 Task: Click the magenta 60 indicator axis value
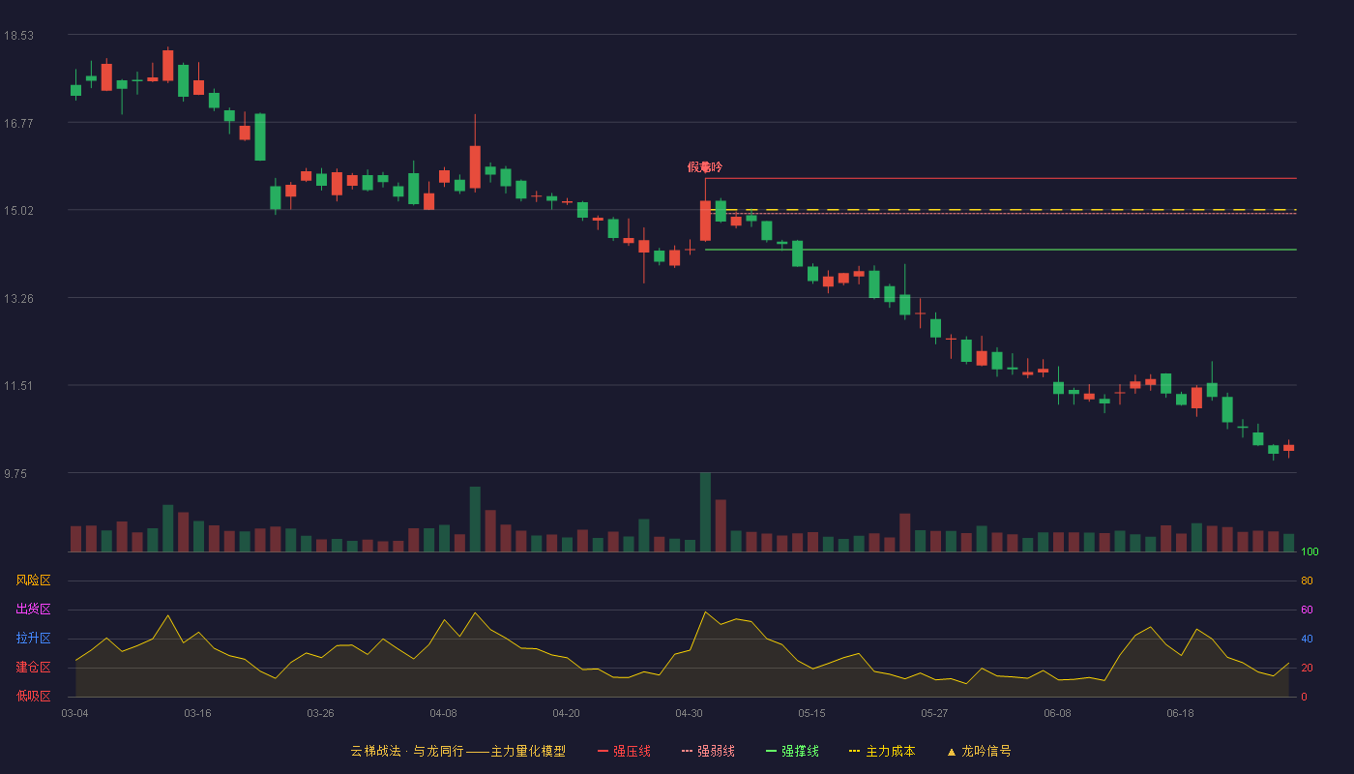(1308, 610)
